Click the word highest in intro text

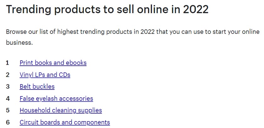click(68, 32)
